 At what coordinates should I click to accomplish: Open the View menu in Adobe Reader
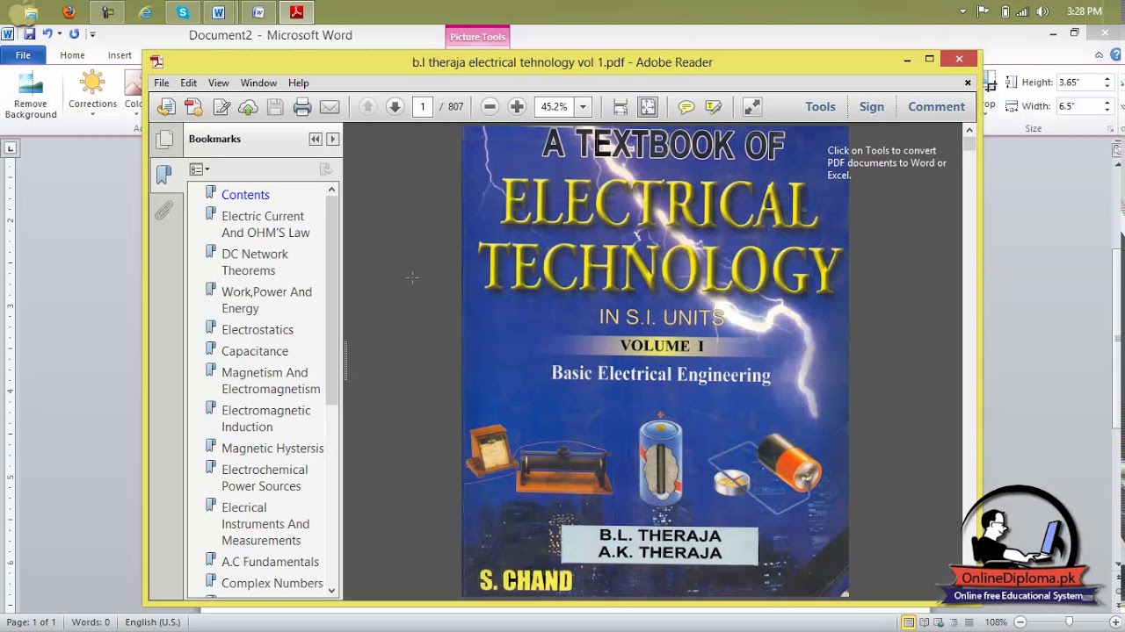pos(219,83)
